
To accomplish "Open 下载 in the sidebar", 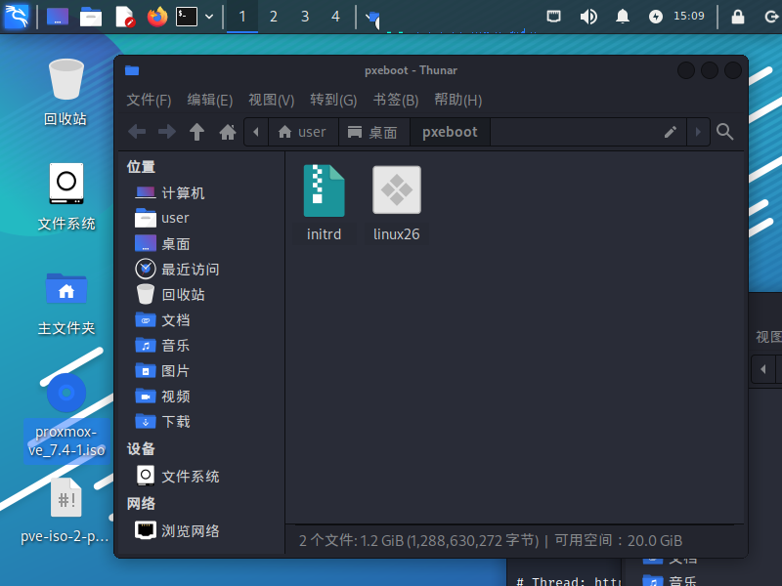I will pos(176,422).
